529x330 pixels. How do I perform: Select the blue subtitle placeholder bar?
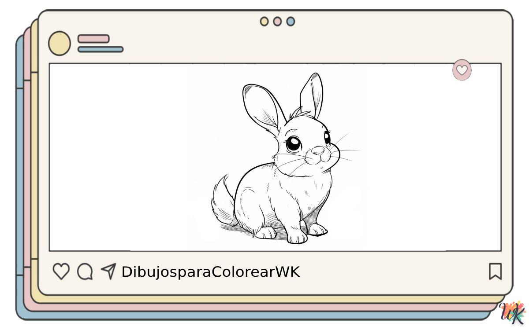101,49
